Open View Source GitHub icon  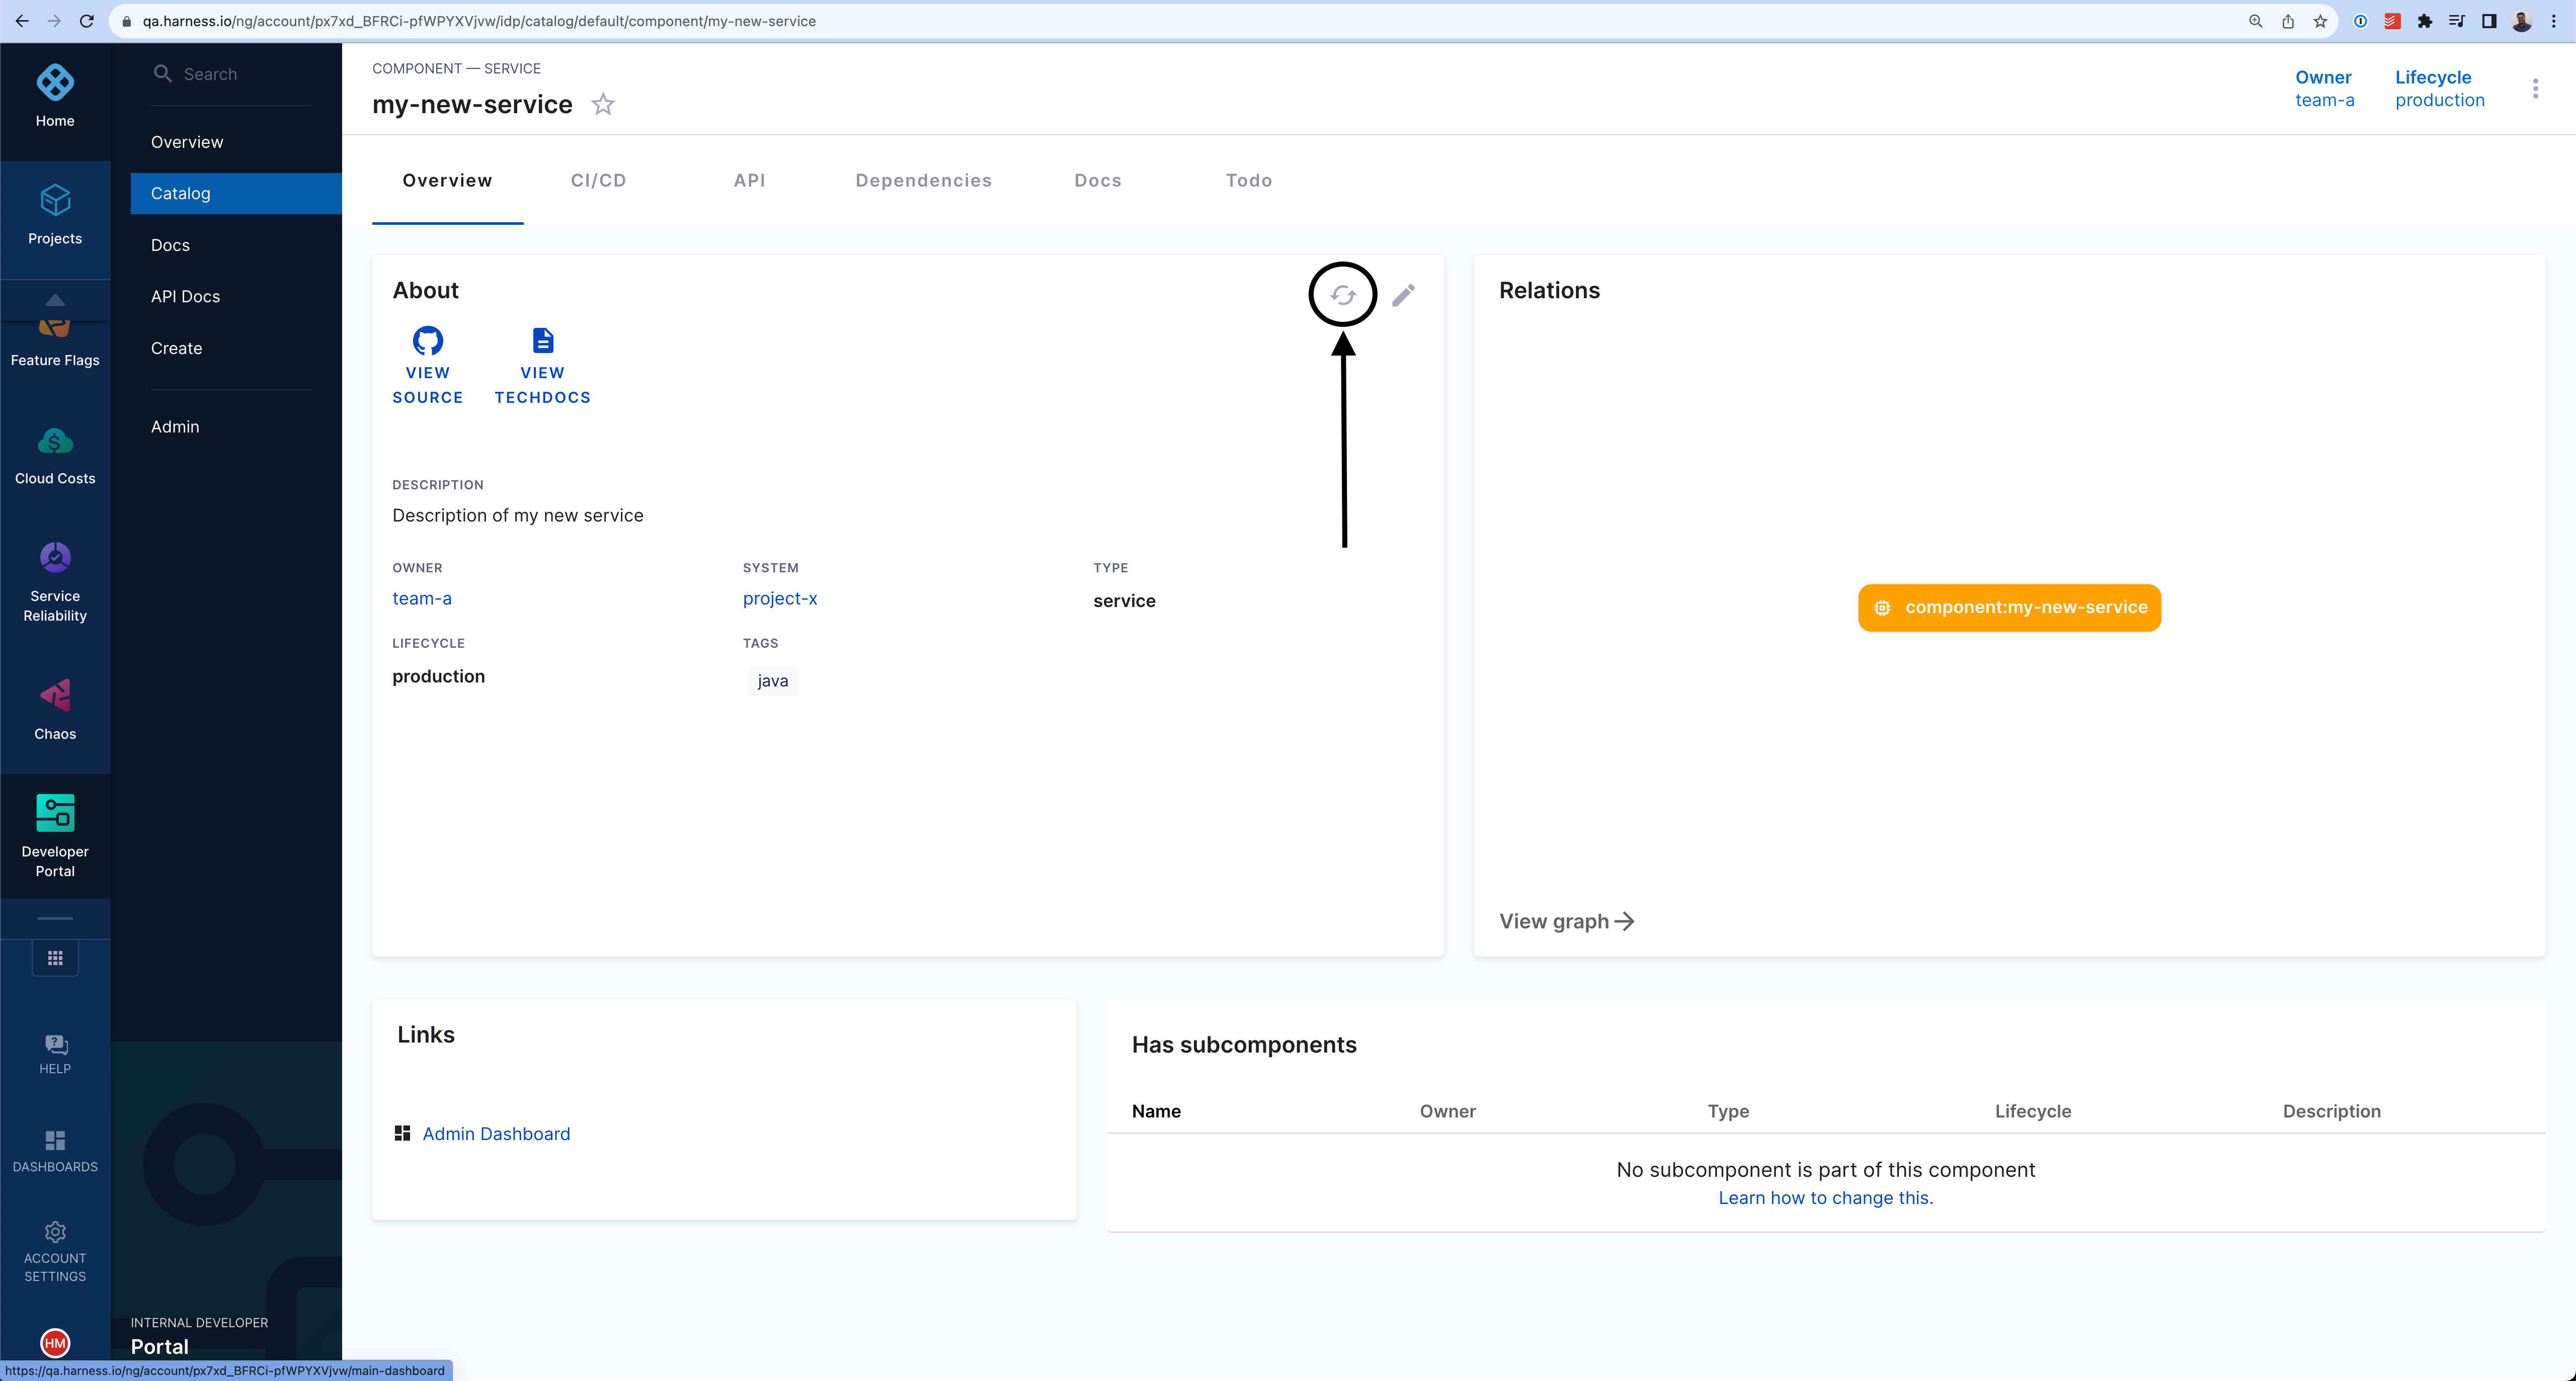(x=427, y=341)
